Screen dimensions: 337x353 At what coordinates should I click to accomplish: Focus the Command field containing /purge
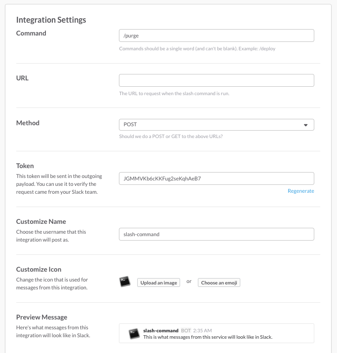point(217,35)
